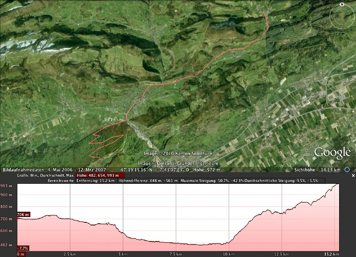Click the 706 m elevation marker label
This screenshot has width=356, height=257.
[23, 215]
